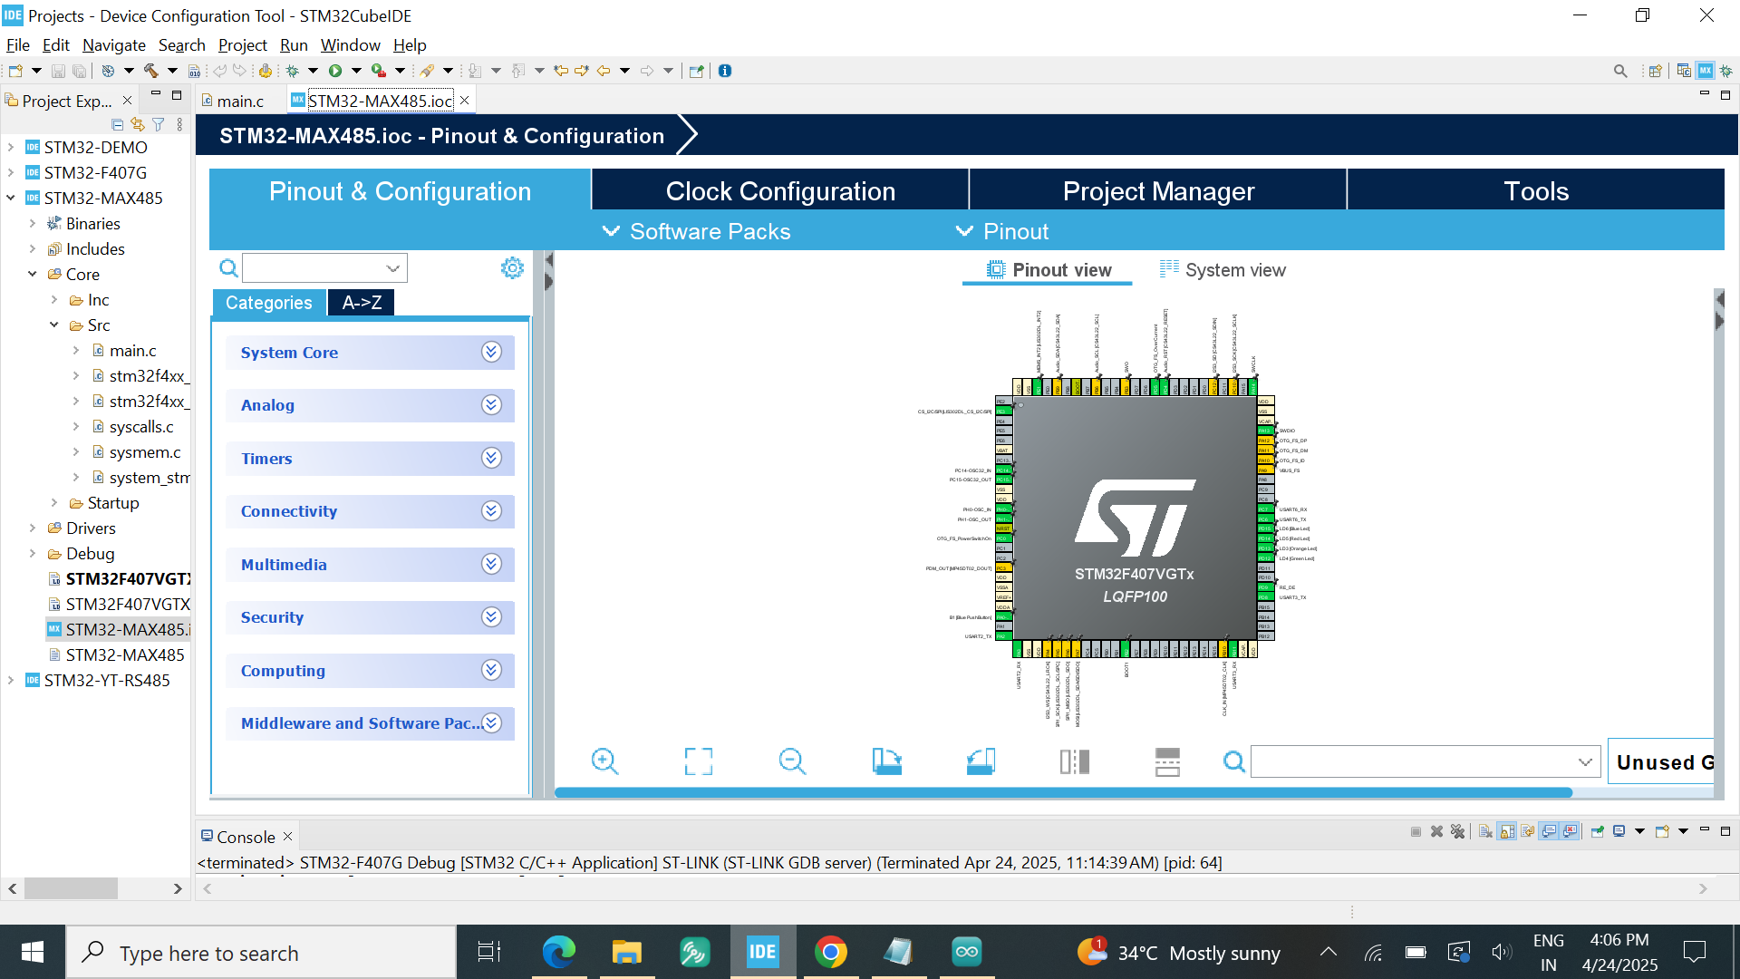Open the Project menu
This screenshot has height=979, width=1740.
[x=242, y=45]
